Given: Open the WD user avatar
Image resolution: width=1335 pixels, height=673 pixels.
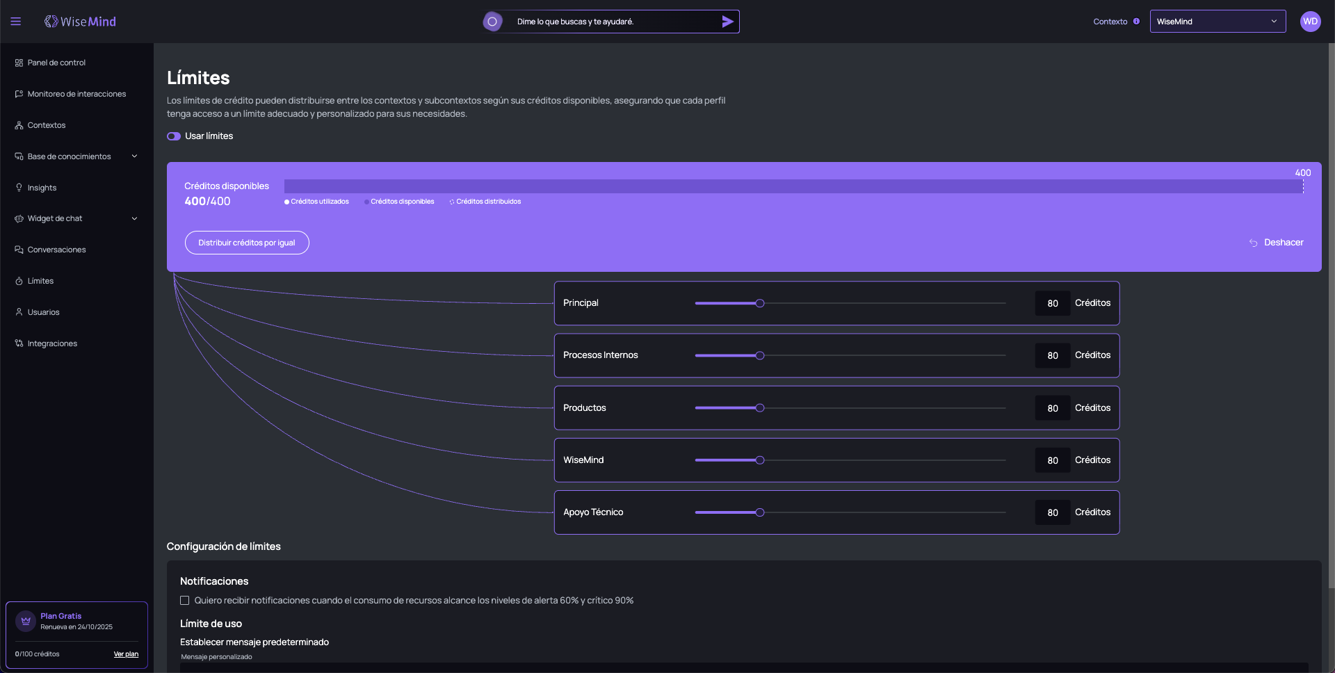Looking at the screenshot, I should point(1310,22).
